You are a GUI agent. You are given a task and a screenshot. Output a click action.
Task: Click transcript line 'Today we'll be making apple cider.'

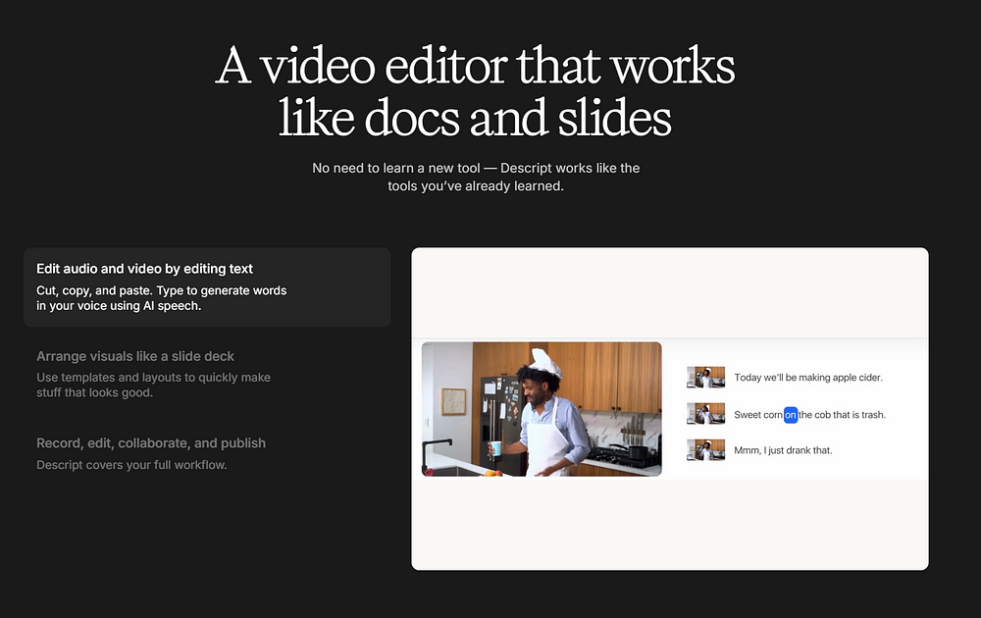coord(808,378)
